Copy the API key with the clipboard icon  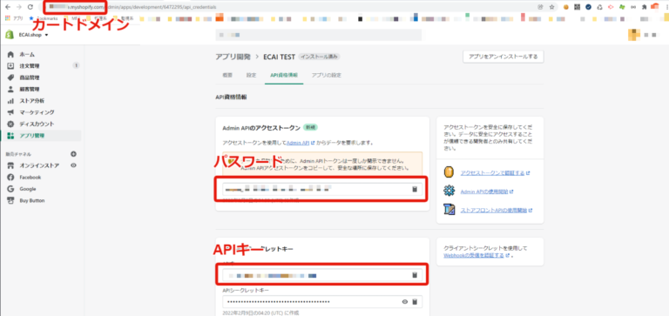[415, 275]
